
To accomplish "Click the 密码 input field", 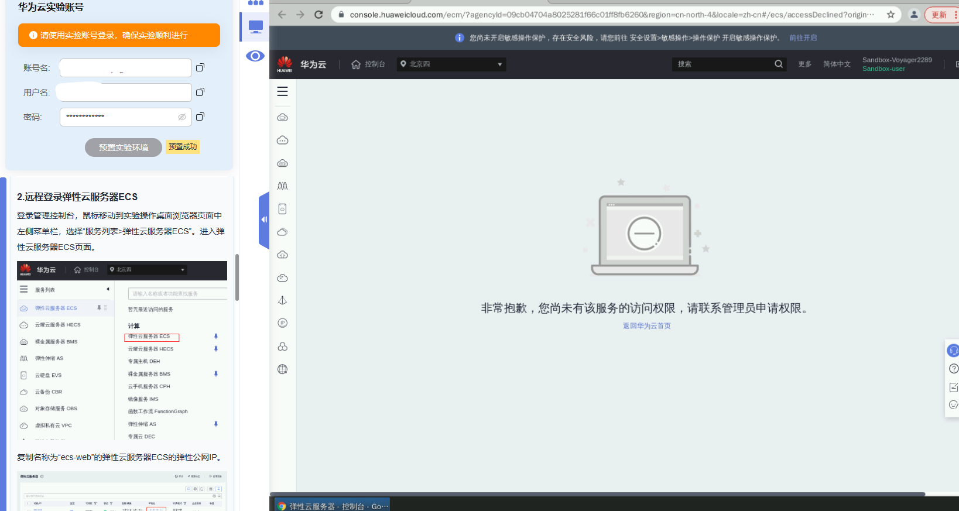I will click(125, 117).
